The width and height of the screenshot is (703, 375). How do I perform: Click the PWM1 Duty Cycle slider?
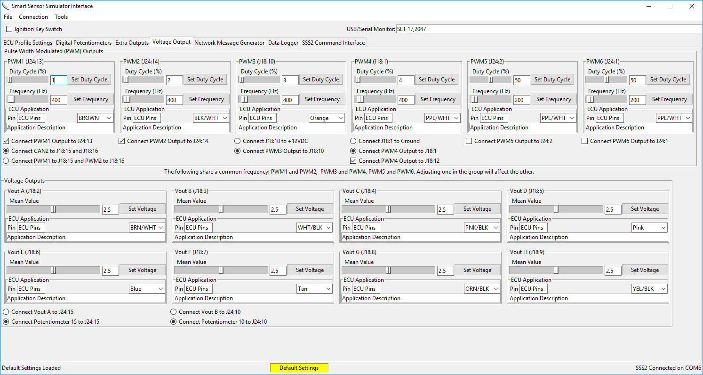coord(27,80)
